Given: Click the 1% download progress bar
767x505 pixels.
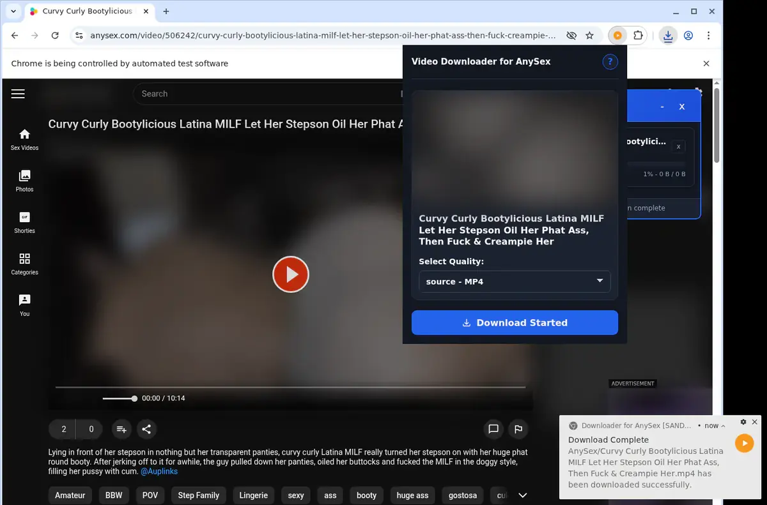Looking at the screenshot, I should click(656, 165).
